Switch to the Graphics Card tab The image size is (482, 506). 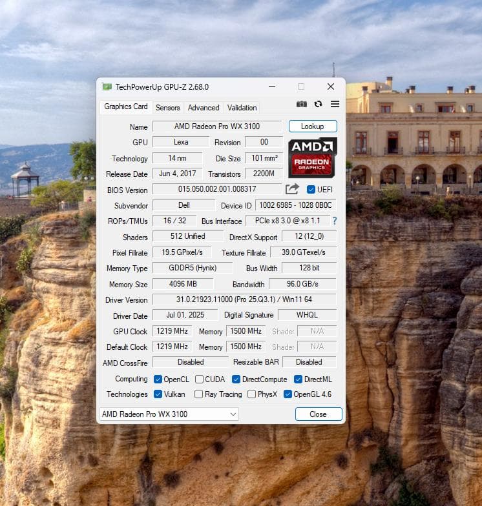click(x=125, y=106)
